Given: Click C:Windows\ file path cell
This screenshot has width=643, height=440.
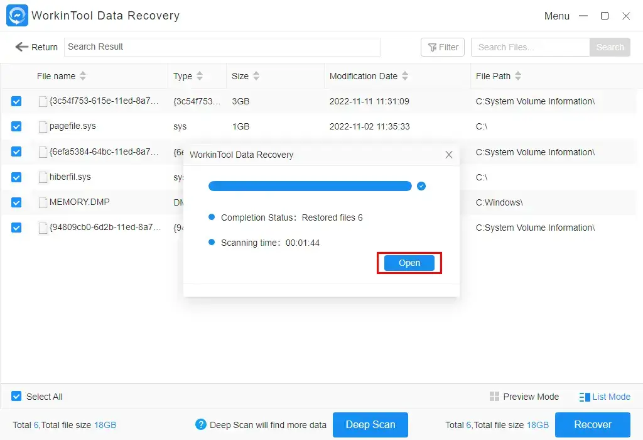Looking at the screenshot, I should tap(499, 202).
